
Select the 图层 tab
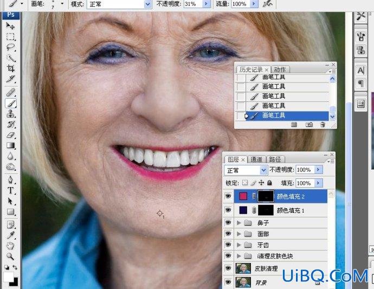coord(233,159)
